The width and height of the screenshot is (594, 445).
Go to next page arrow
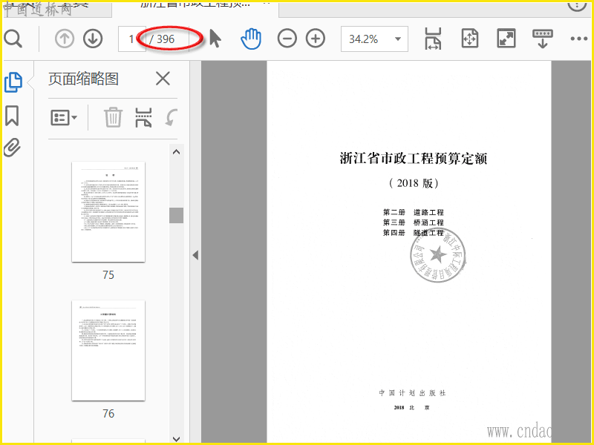coord(93,39)
